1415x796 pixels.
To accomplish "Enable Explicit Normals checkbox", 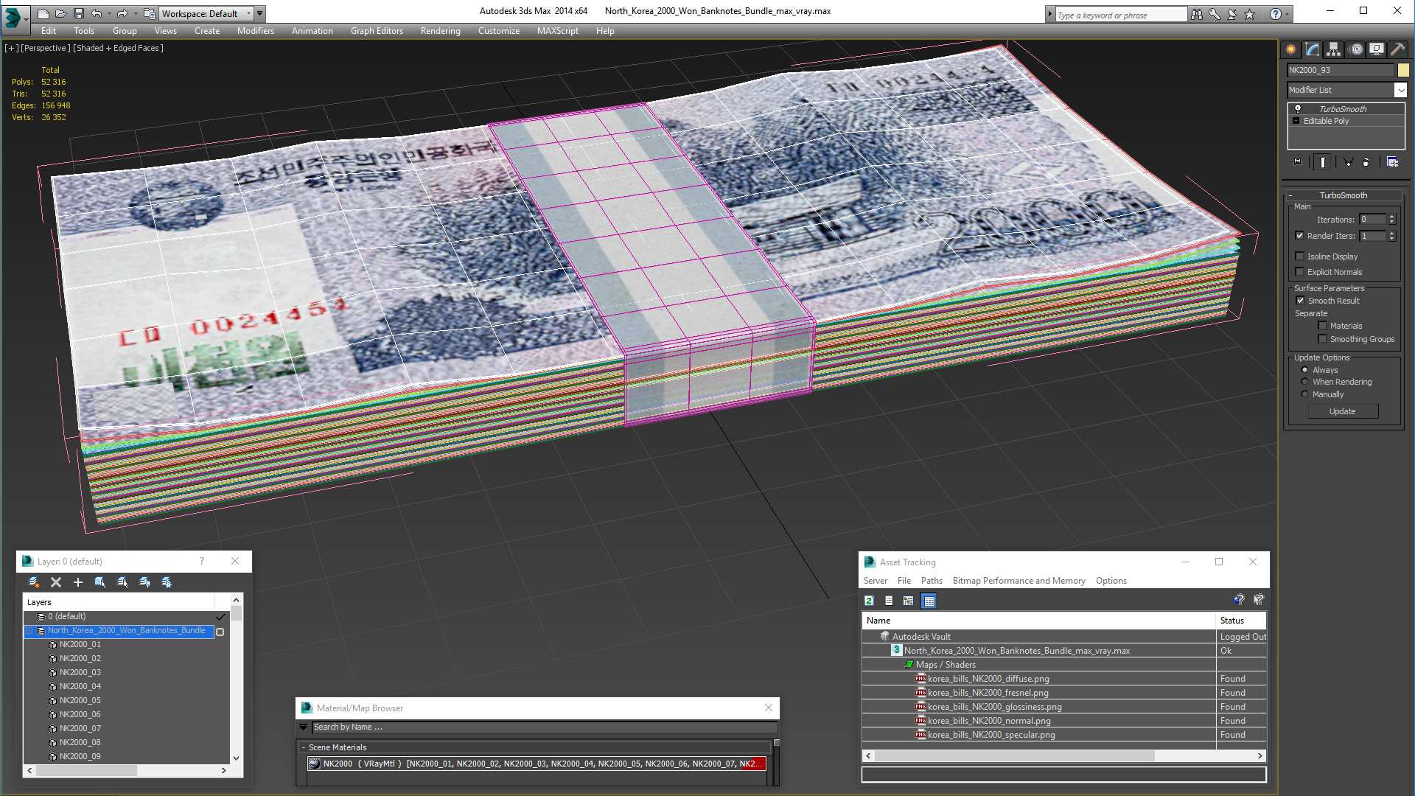I will [x=1300, y=272].
